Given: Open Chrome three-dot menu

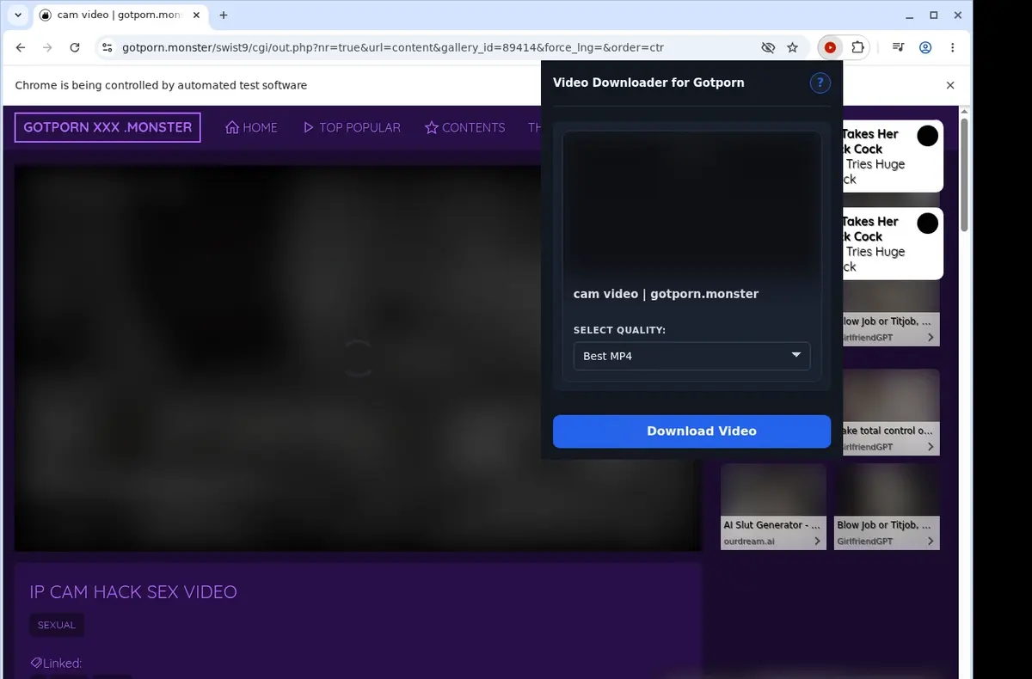Looking at the screenshot, I should pos(953,48).
